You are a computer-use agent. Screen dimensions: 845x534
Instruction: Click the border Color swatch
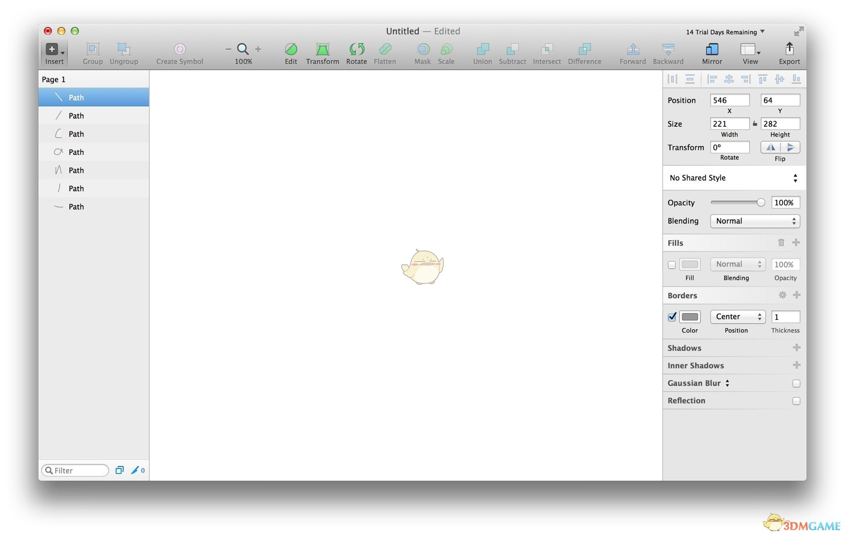[x=690, y=316]
